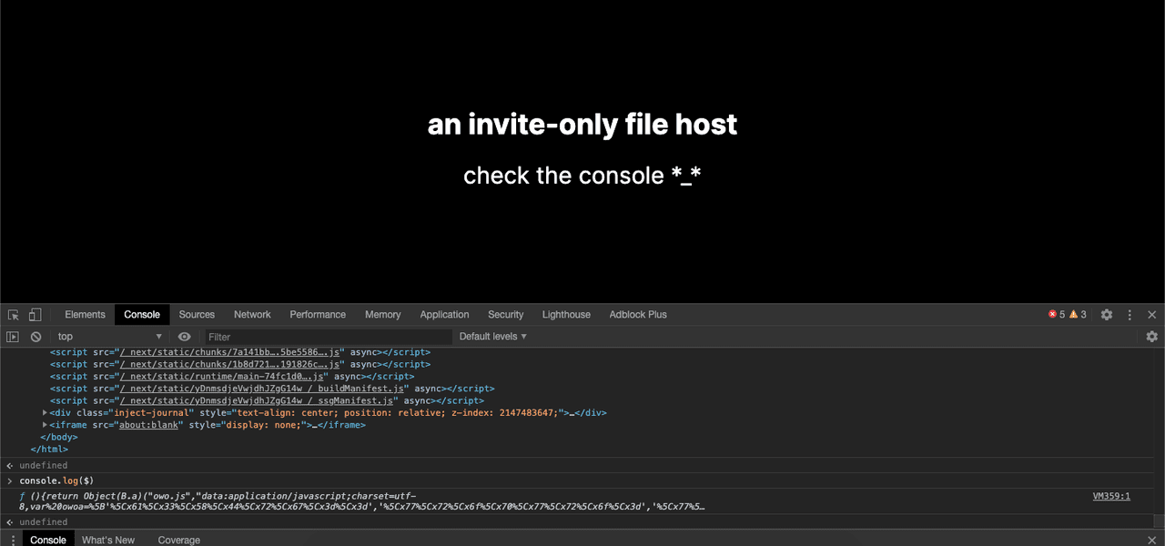Show the console sidebar
Image resolution: width=1165 pixels, height=546 pixels.
pyautogui.click(x=13, y=337)
